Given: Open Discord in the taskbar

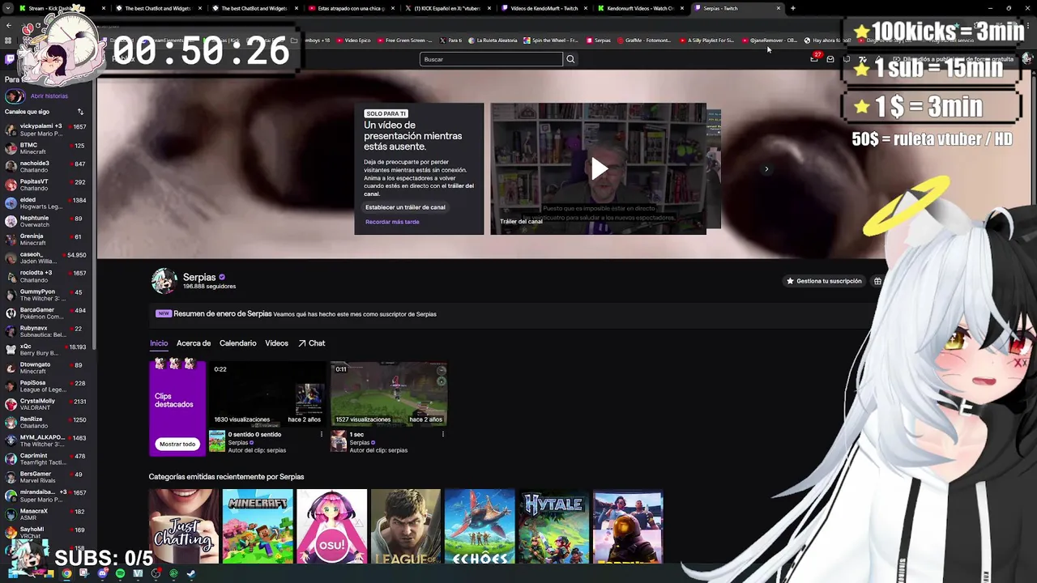Looking at the screenshot, I should [x=102, y=574].
